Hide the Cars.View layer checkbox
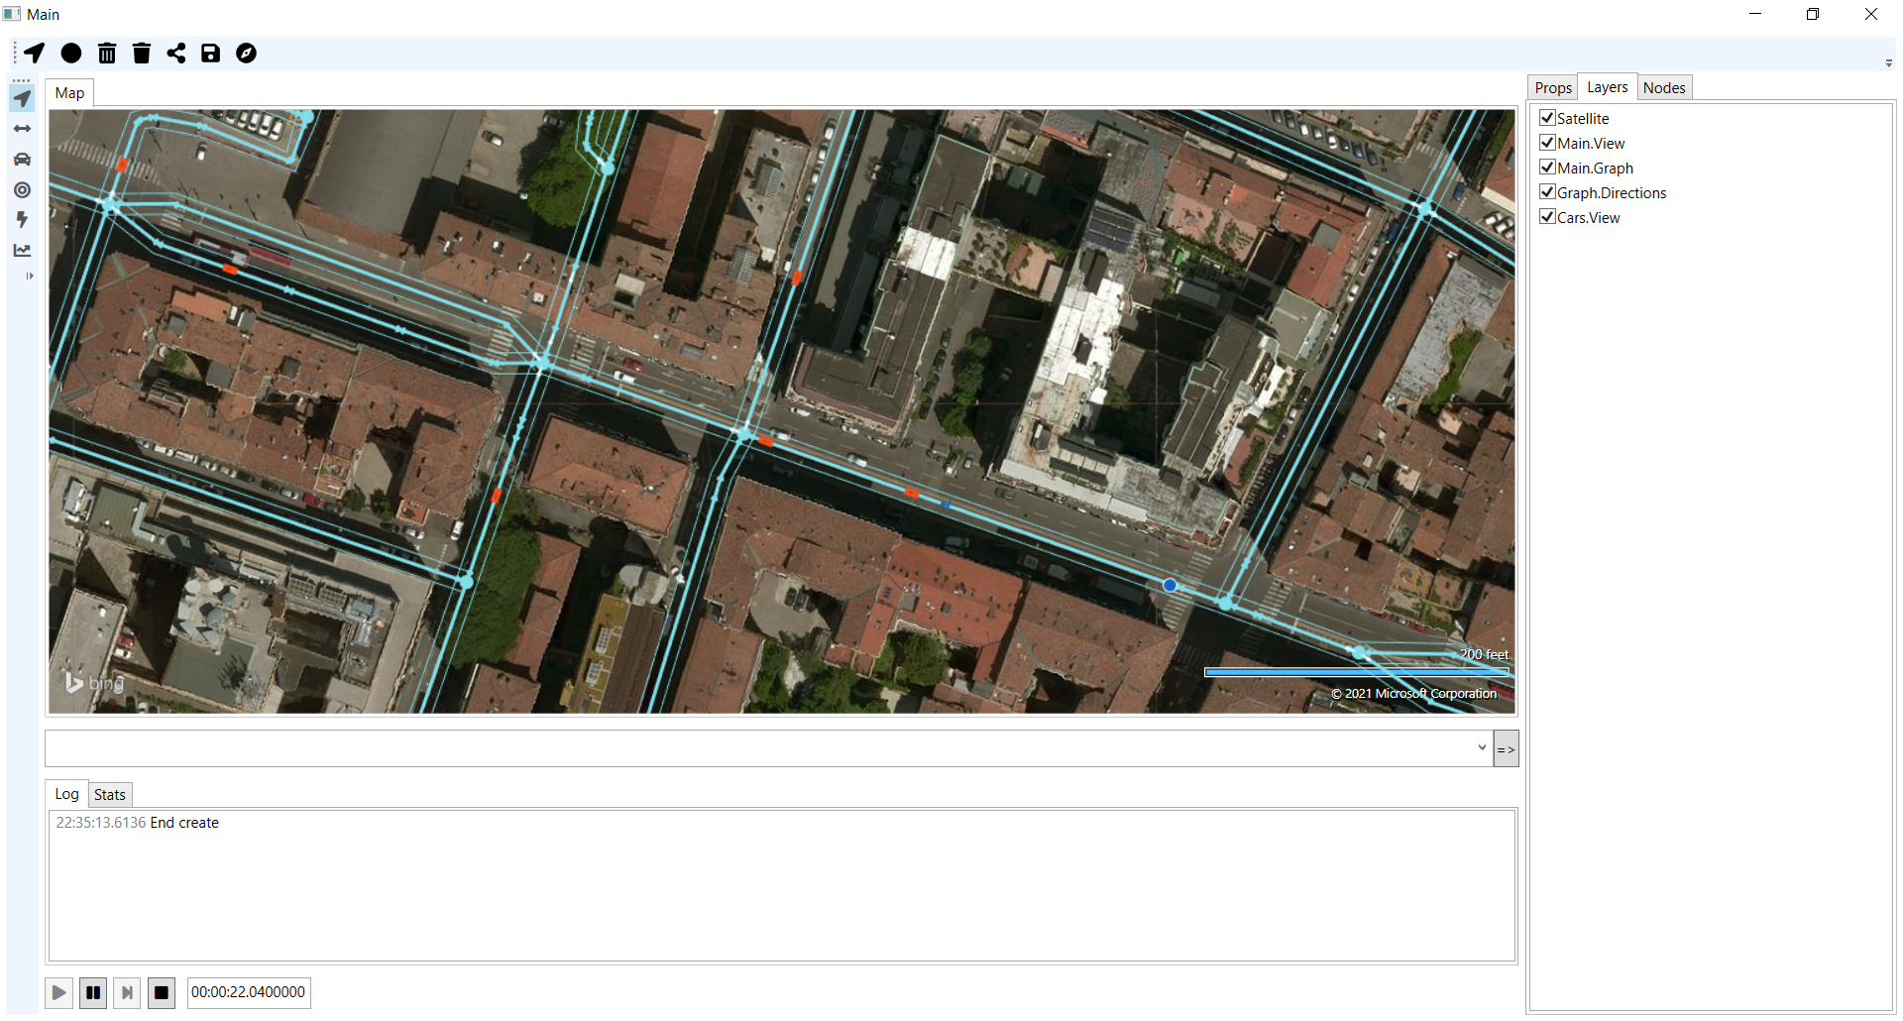This screenshot has width=1903, height=1021. 1547,217
